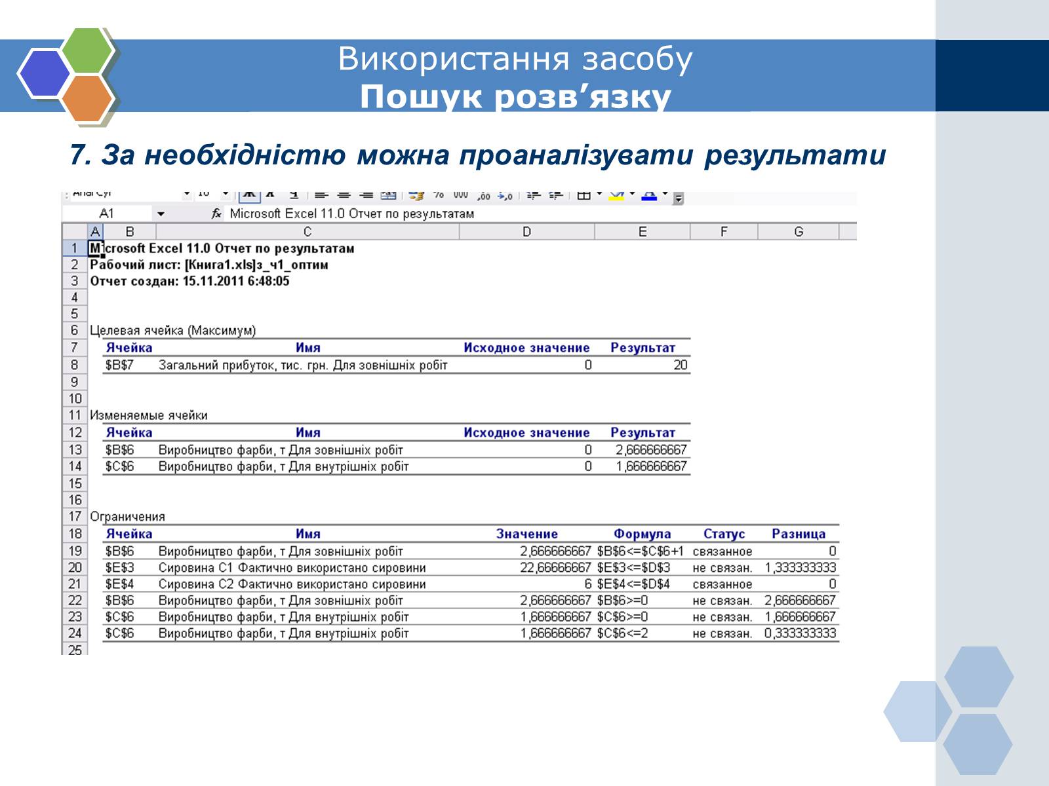Click result '2,666666667' in row 13

(651, 449)
